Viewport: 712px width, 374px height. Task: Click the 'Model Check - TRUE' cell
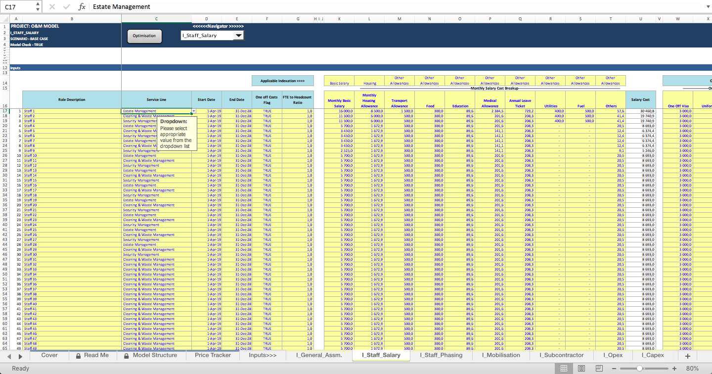coord(27,45)
